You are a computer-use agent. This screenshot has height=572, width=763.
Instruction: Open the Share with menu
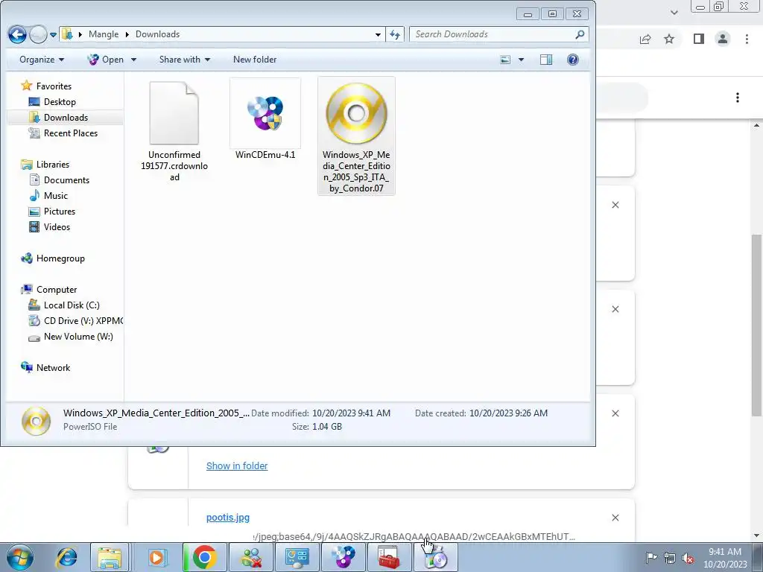click(185, 60)
